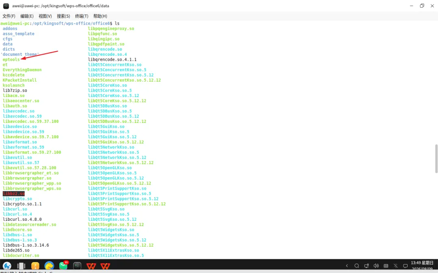This screenshot has height=273, width=438.
Task: Click the libQt5SvgKso.so.5.12.12 file name
Action: click(116, 224)
